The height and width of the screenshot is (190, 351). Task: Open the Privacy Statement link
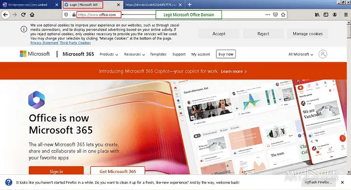tap(44, 43)
